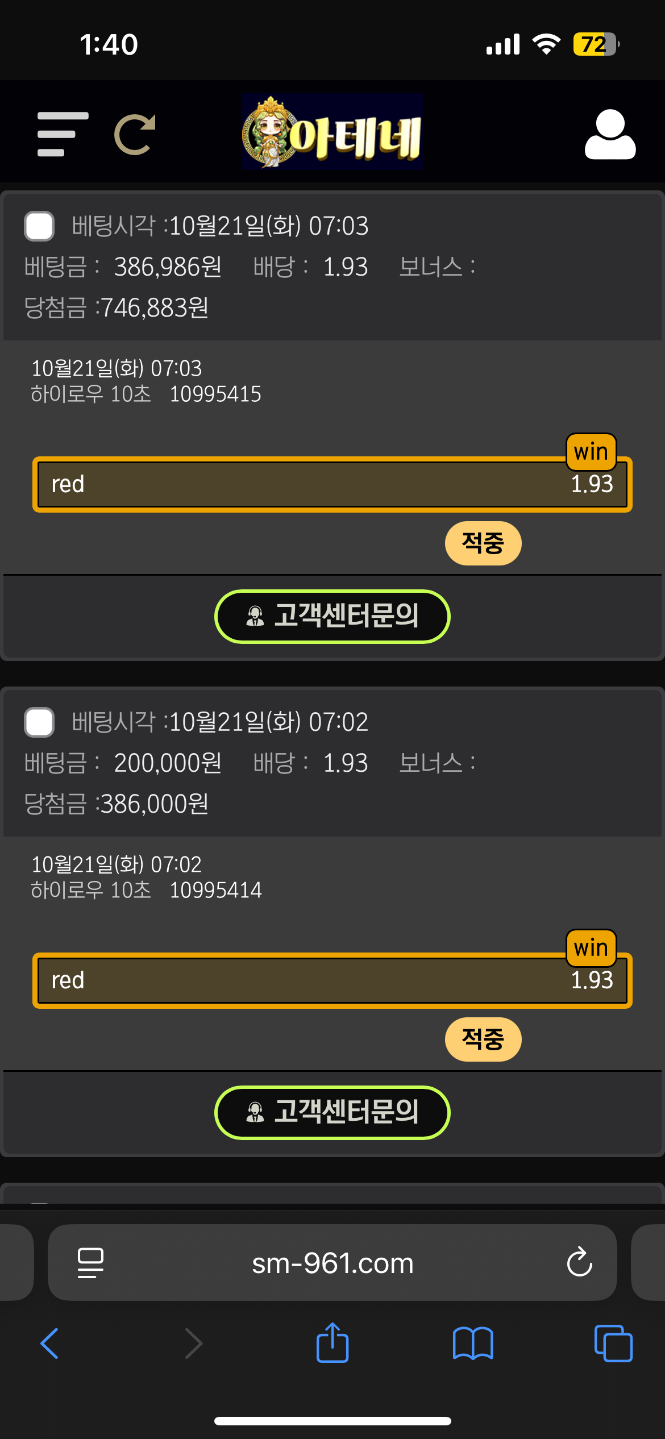665x1439 pixels.
Task: Check the 07:03 bet checkbox
Action: tap(39, 226)
